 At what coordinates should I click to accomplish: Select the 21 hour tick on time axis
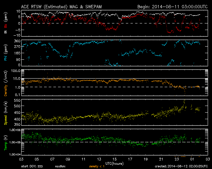pyautogui.click(x=161, y=159)
